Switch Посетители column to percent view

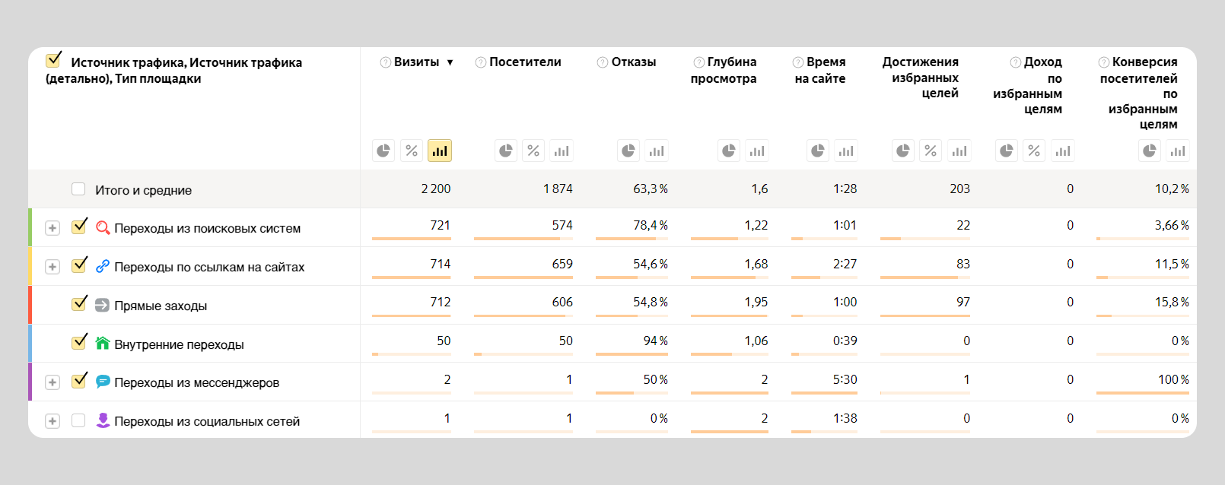click(533, 151)
